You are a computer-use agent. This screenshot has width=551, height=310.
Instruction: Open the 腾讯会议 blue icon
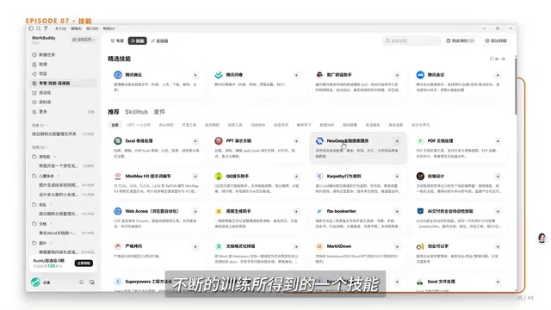click(420, 75)
